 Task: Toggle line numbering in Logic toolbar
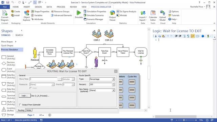click(193, 36)
